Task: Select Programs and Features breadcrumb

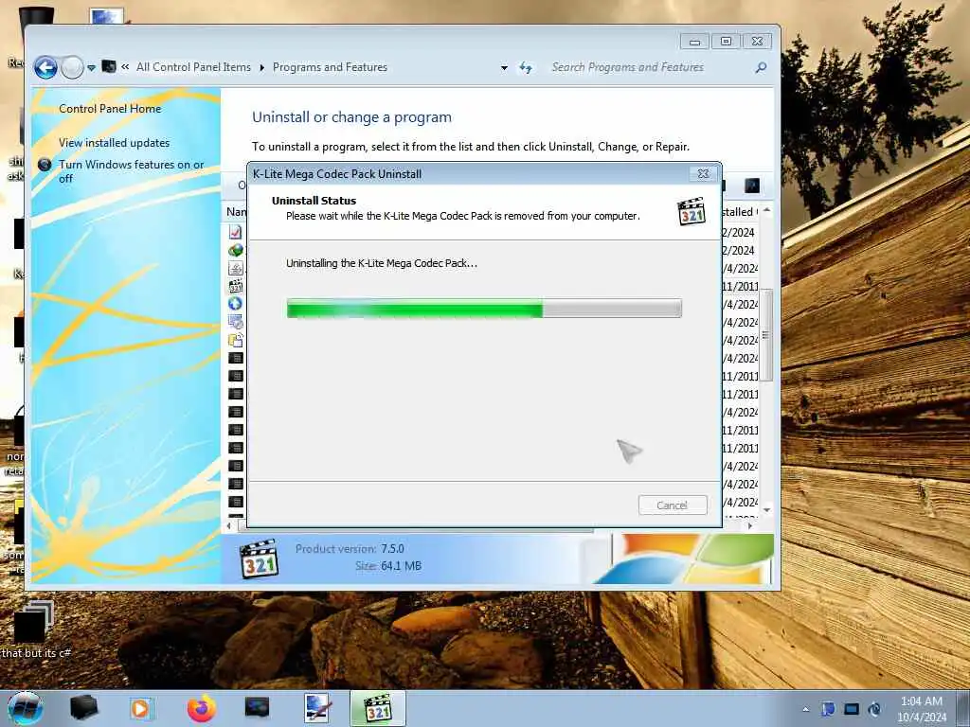Action: [330, 67]
